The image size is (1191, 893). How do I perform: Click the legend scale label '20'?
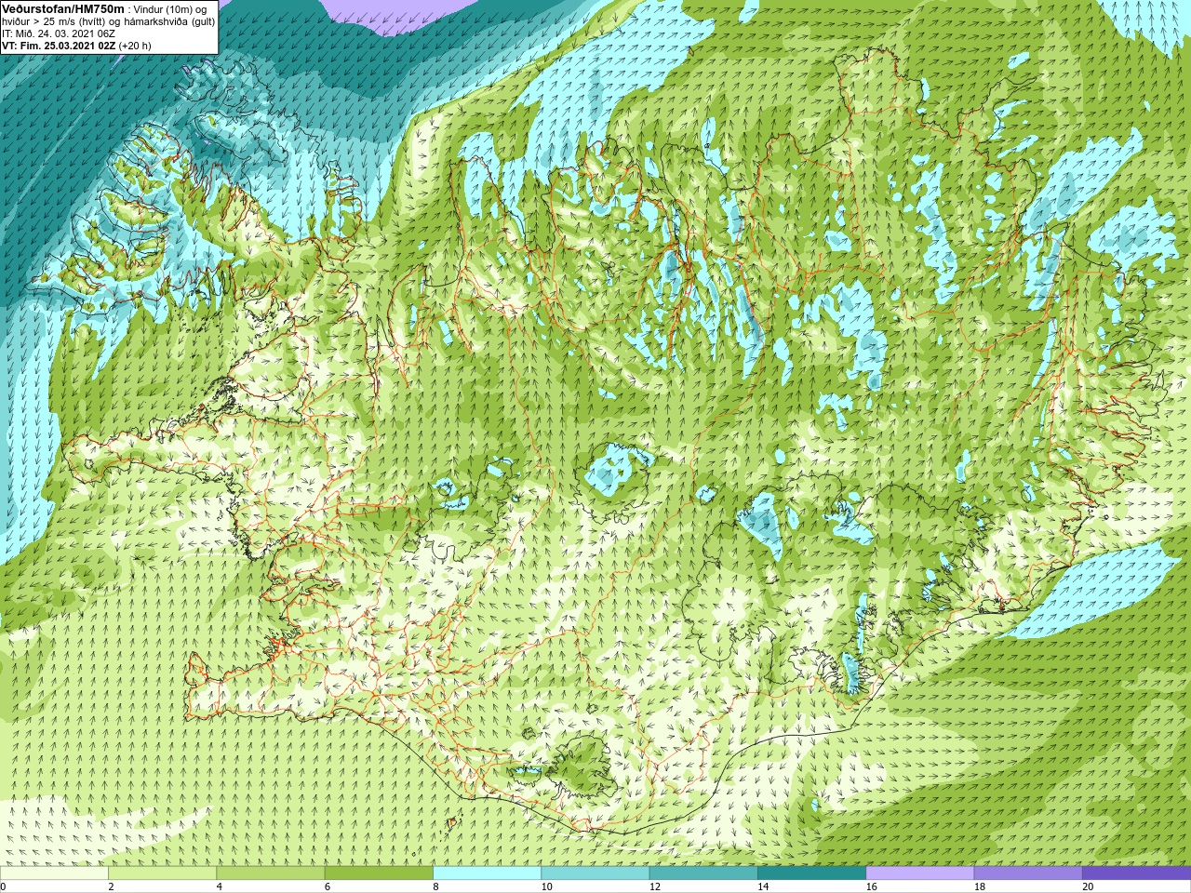tap(1088, 886)
